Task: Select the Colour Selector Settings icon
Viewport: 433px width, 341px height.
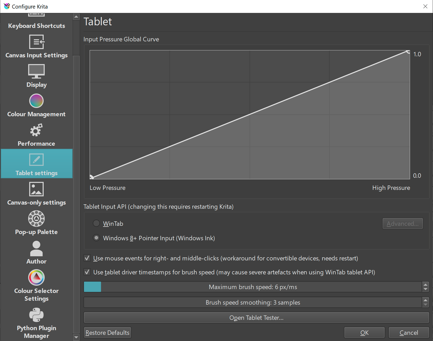Action: tap(36, 278)
